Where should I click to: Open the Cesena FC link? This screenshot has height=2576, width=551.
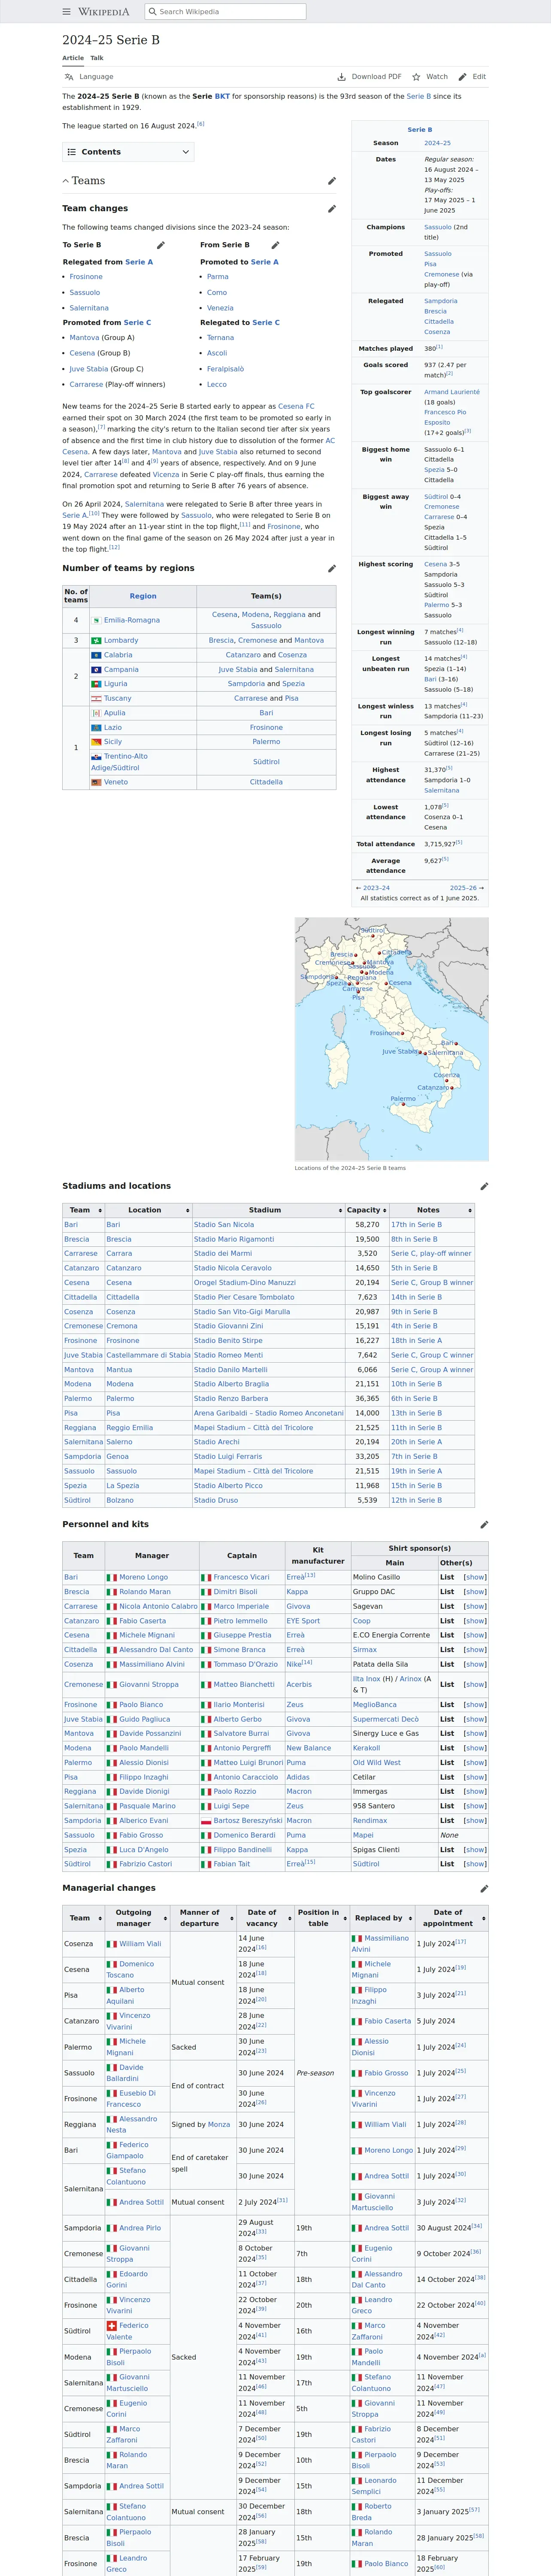click(x=296, y=406)
